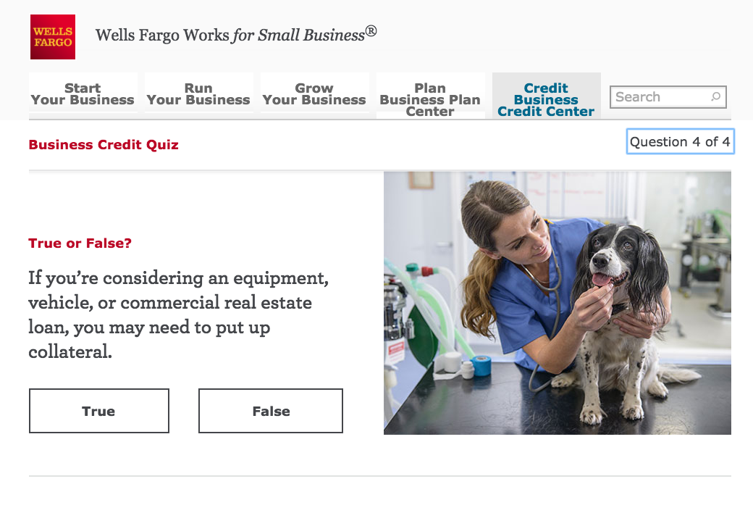Screen dimensions: 753x513
Task: Click the Wells Fargo red logo
Action: (x=53, y=37)
